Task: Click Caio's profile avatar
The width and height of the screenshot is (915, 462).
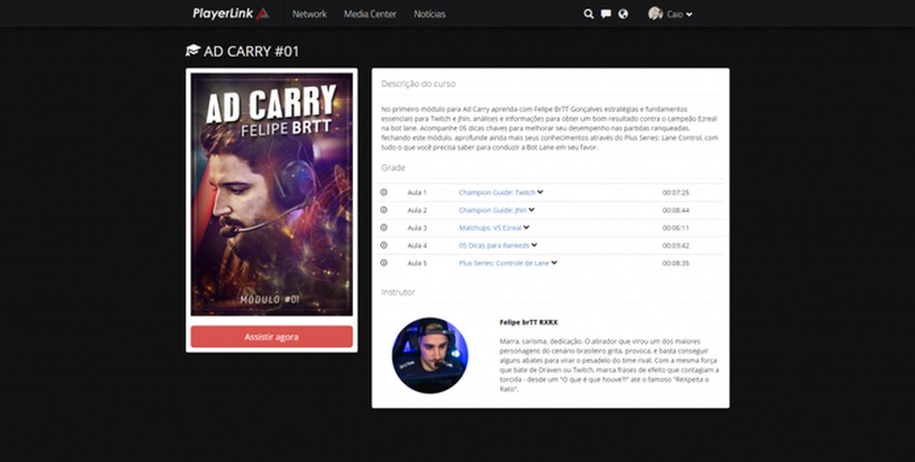Action: pos(655,14)
